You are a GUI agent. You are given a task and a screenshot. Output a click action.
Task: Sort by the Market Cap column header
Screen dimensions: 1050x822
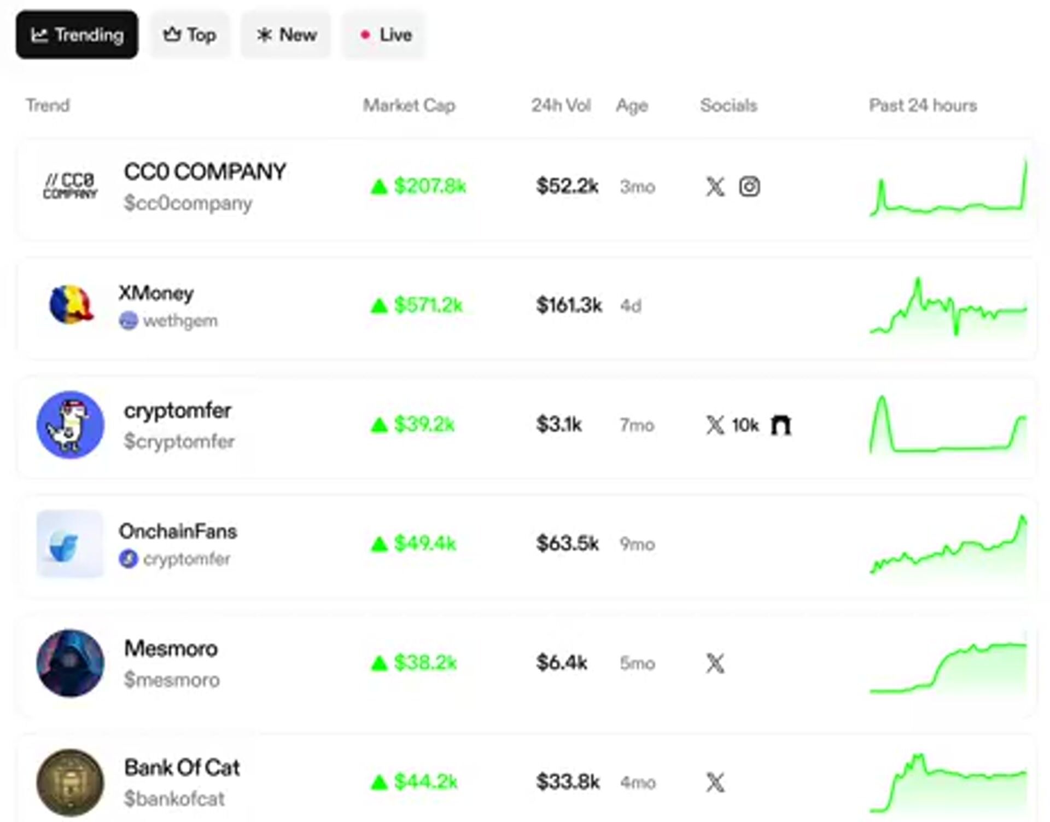pos(409,105)
